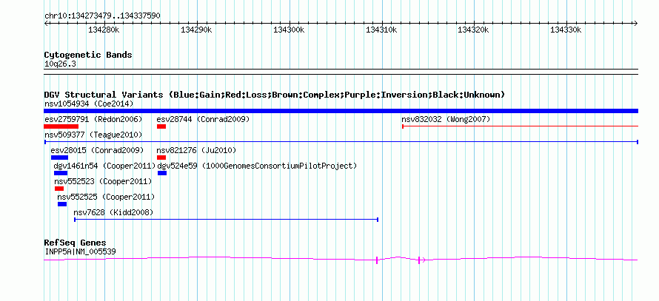659x301 pixels.
Task: Click the blue nsv1054934 gain variant bar
Action: click(x=341, y=111)
